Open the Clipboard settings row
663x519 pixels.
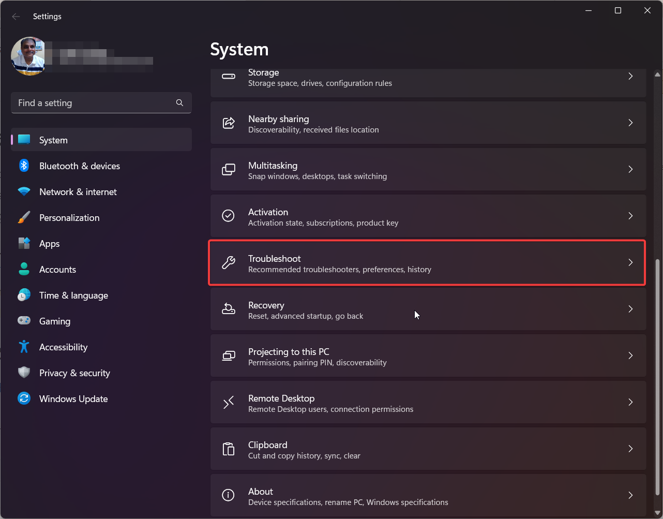click(428, 449)
